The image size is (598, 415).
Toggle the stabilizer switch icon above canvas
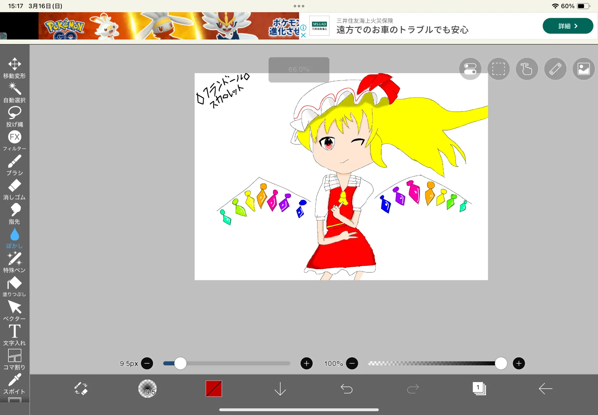470,69
